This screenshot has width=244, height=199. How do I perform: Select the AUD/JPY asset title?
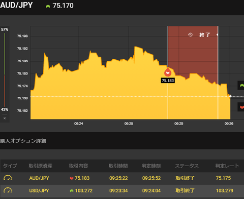click(16, 5)
